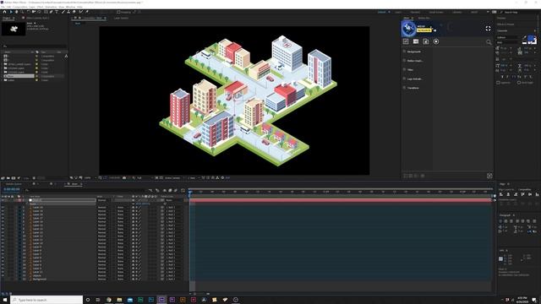This screenshot has height=304, width=541.
Task: Open the Titles category in plugin panel
Action: click(x=410, y=69)
